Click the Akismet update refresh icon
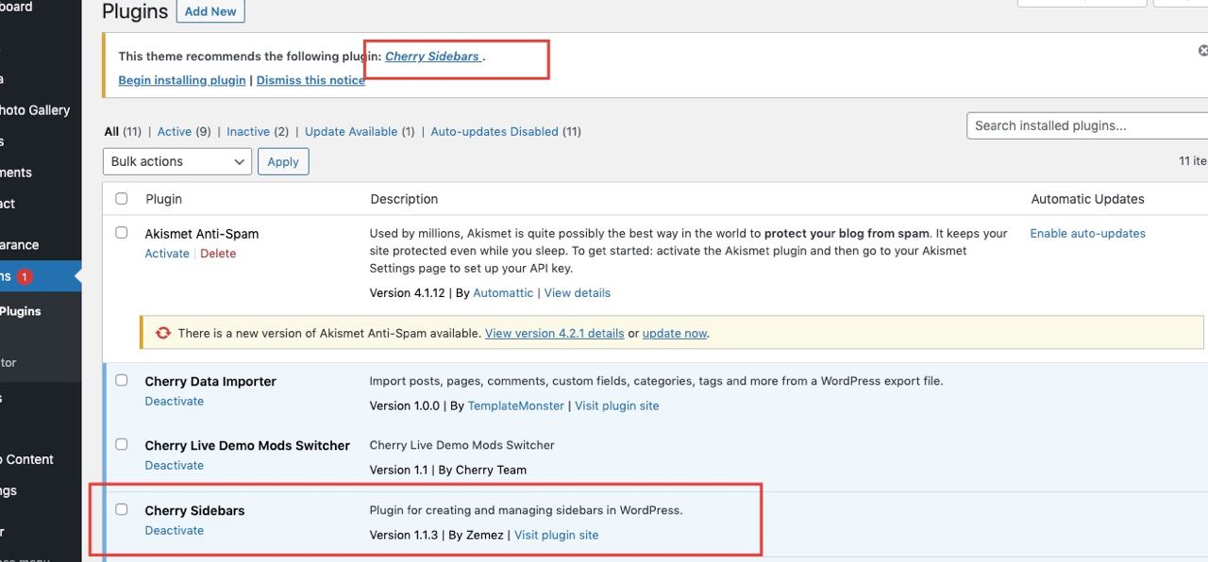This screenshot has height=562, width=1208. point(163,333)
